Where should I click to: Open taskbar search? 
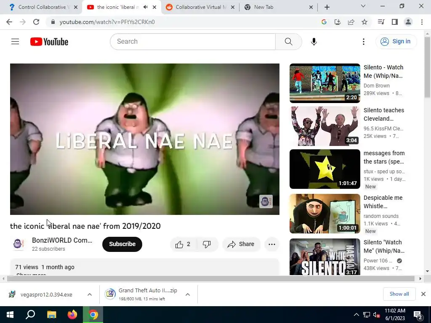point(30,315)
